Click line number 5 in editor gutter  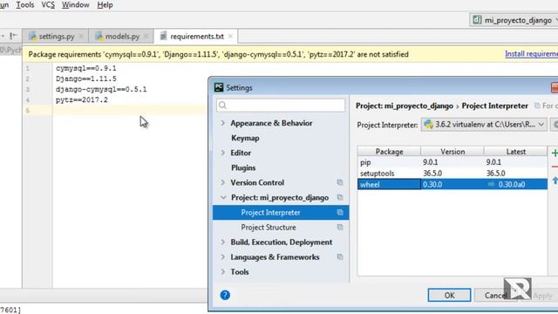tap(28, 111)
